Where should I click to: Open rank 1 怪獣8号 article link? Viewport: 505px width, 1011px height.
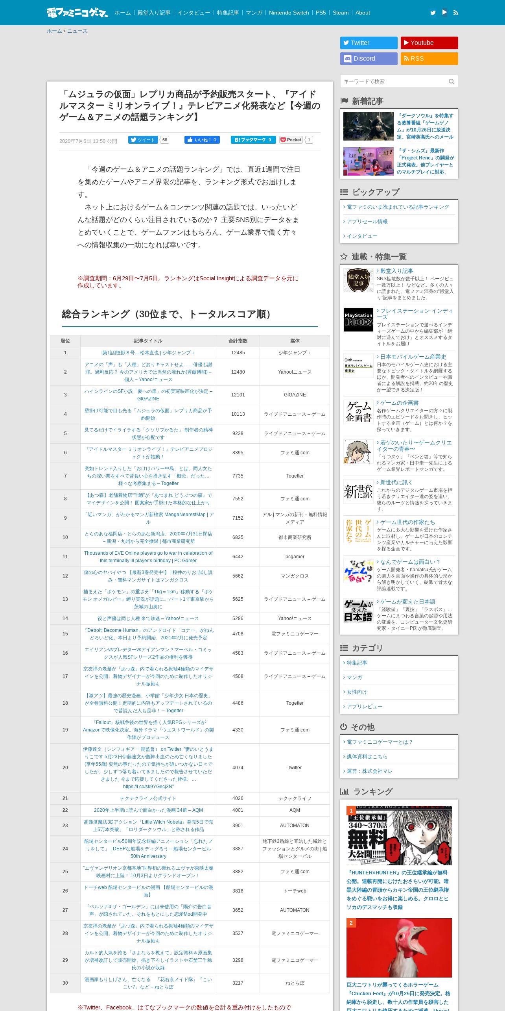(x=148, y=353)
